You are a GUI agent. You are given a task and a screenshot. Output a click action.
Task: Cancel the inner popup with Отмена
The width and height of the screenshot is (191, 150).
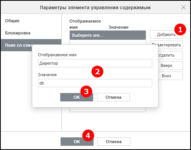[x=114, y=97]
